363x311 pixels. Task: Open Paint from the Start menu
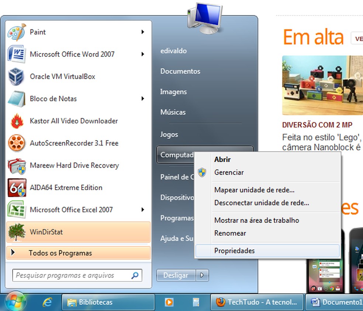pyautogui.click(x=38, y=32)
